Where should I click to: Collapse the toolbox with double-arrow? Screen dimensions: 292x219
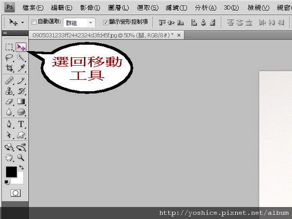click(x=5, y=33)
